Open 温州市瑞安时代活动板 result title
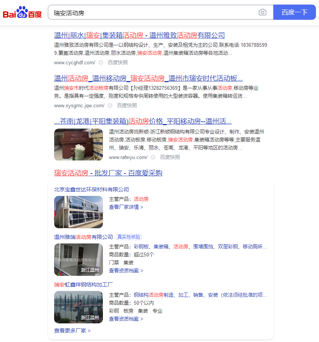 (x=148, y=78)
